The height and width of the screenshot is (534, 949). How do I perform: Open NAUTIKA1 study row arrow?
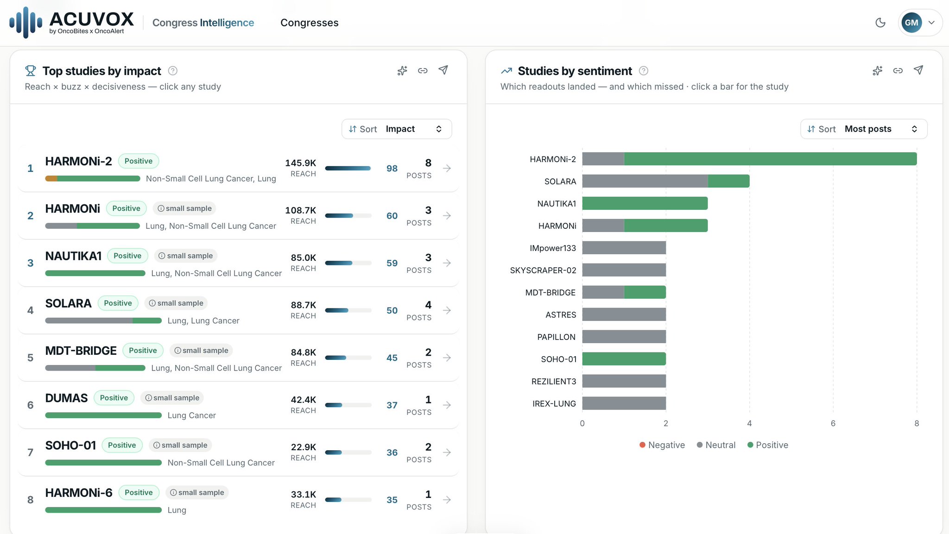click(x=447, y=263)
